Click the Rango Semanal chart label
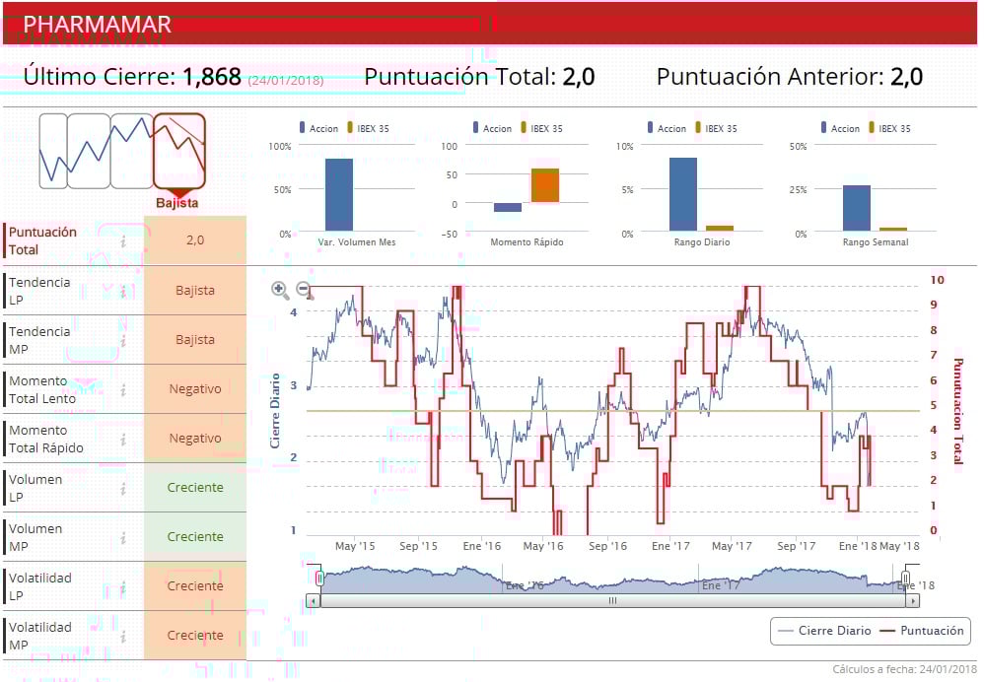The width and height of the screenshot is (984, 682). (x=876, y=242)
